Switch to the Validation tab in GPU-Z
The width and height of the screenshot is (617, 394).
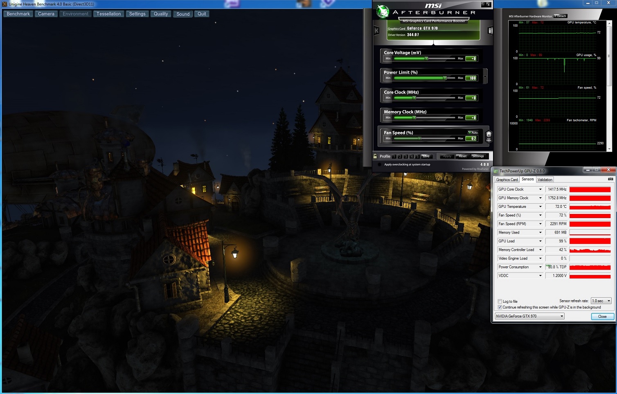pyautogui.click(x=545, y=180)
